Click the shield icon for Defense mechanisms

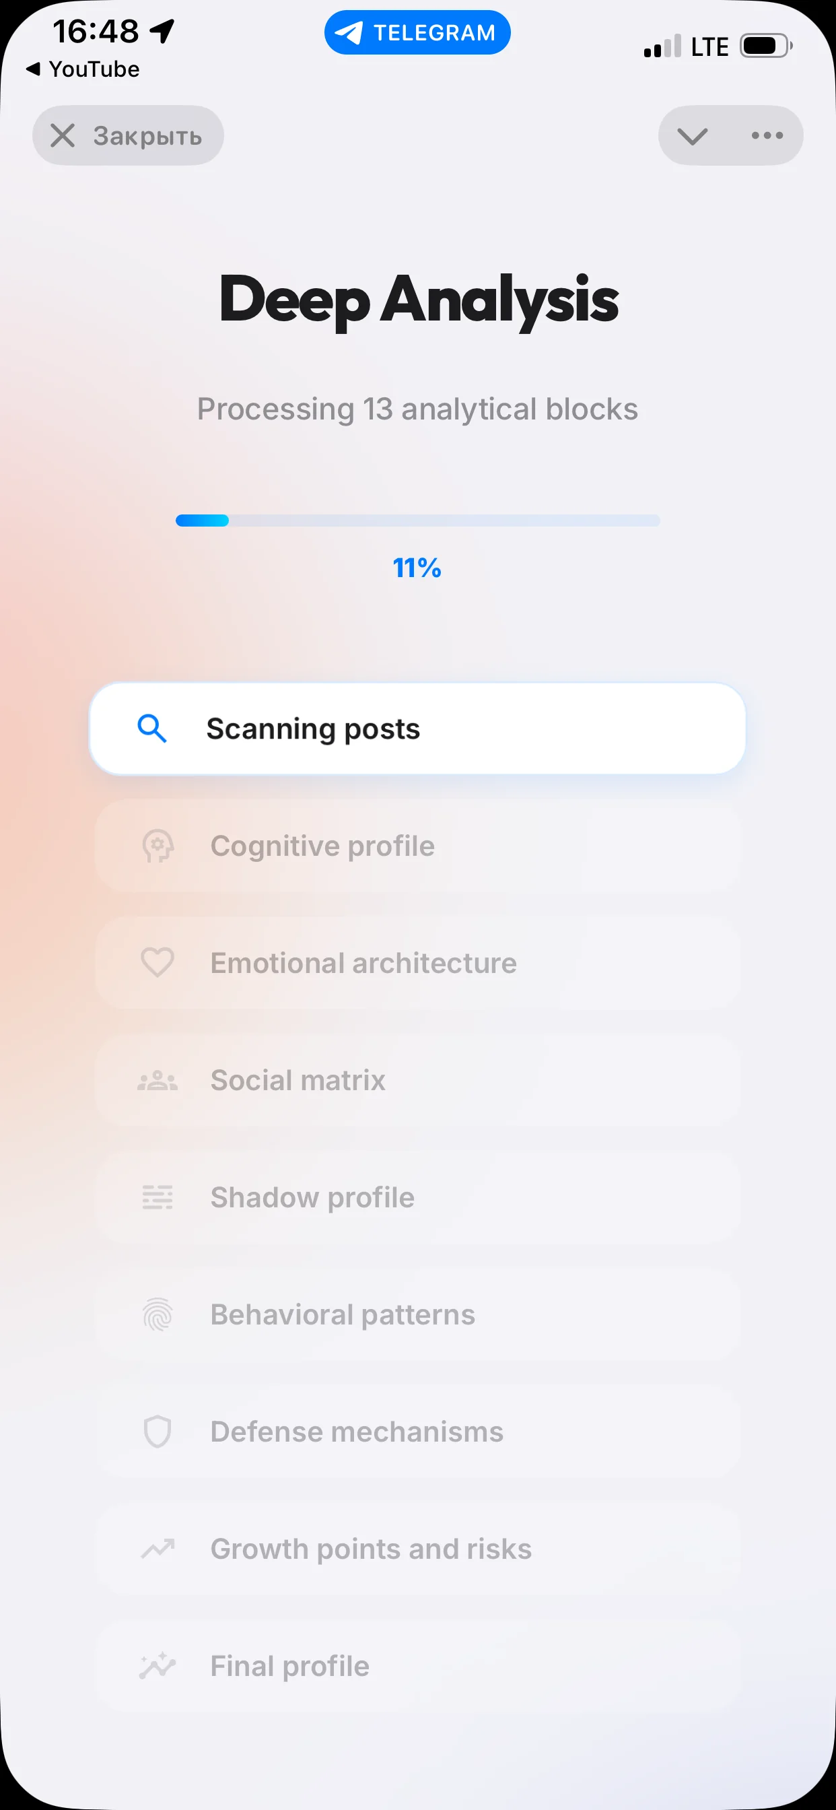pyautogui.click(x=158, y=1432)
